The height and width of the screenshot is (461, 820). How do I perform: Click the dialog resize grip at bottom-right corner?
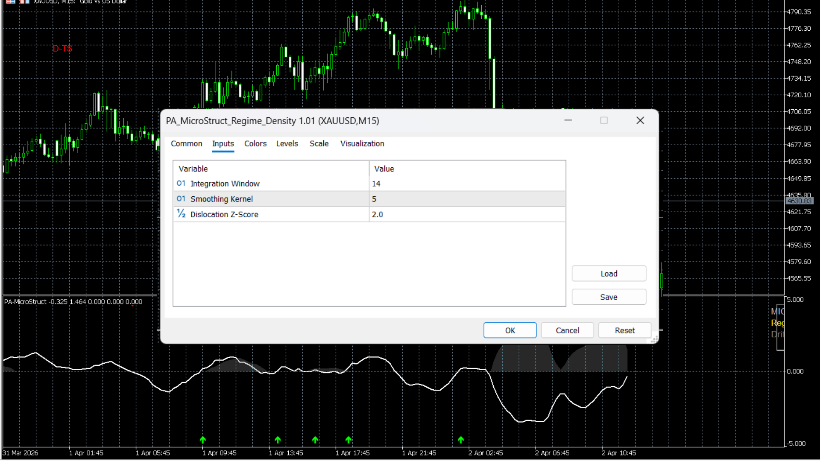click(x=654, y=339)
